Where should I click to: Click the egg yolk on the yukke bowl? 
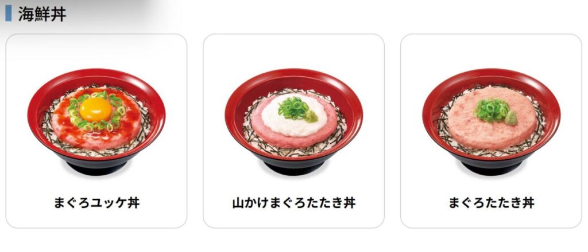pyautogui.click(x=96, y=109)
